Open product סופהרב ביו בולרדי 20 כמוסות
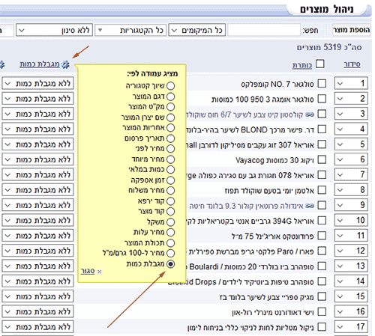Image resolution: width=375 pixels, height=336 pixels. point(250,266)
